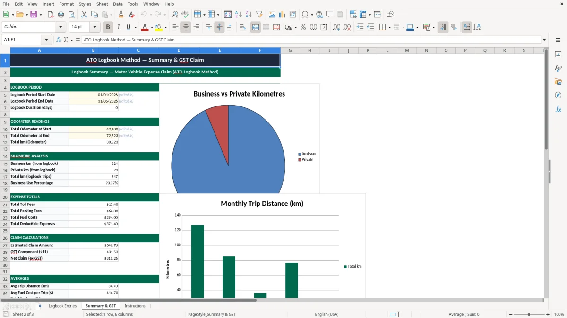Toggle Bold formatting
This screenshot has width=567, height=318.
108,27
